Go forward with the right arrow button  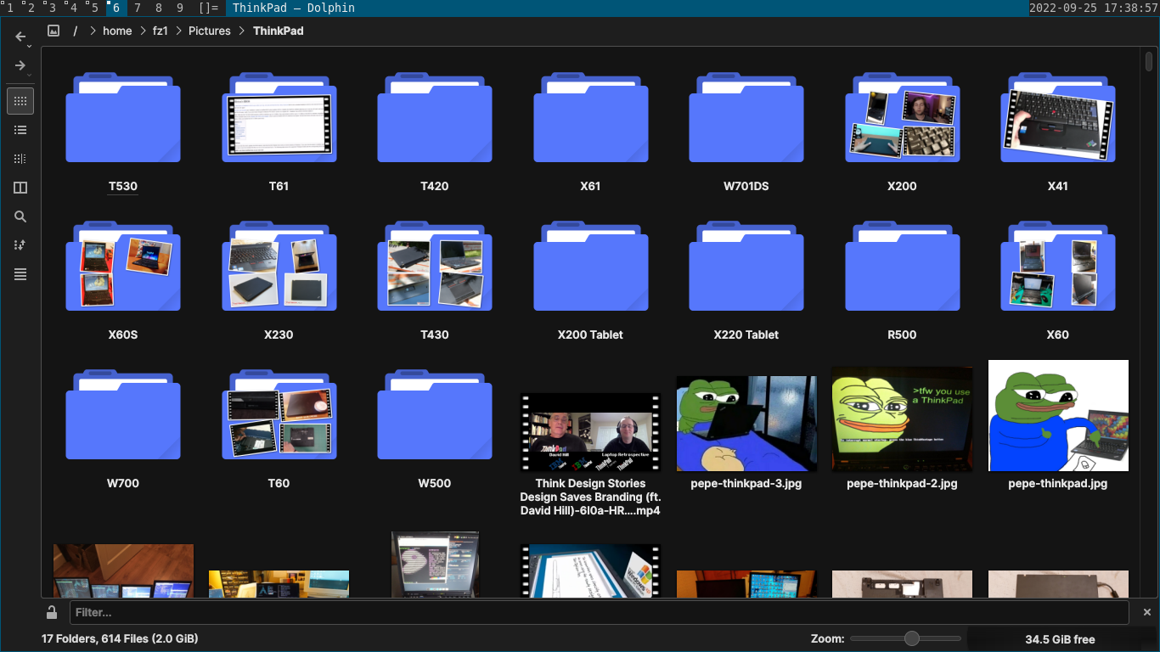click(20, 65)
